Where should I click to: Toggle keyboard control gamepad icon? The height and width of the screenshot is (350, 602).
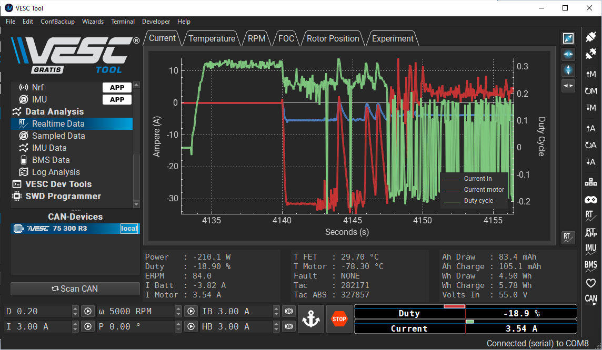(x=590, y=199)
